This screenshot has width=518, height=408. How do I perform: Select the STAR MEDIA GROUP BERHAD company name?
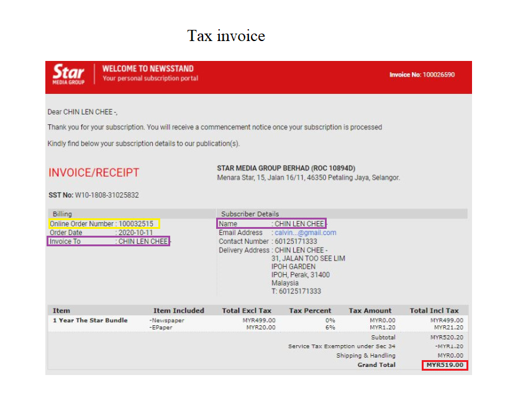(x=286, y=168)
